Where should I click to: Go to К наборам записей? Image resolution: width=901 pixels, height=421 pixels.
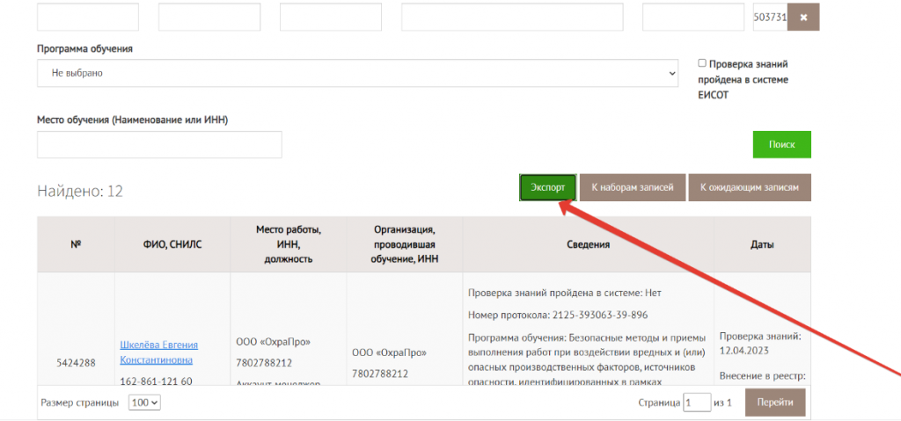pos(632,188)
